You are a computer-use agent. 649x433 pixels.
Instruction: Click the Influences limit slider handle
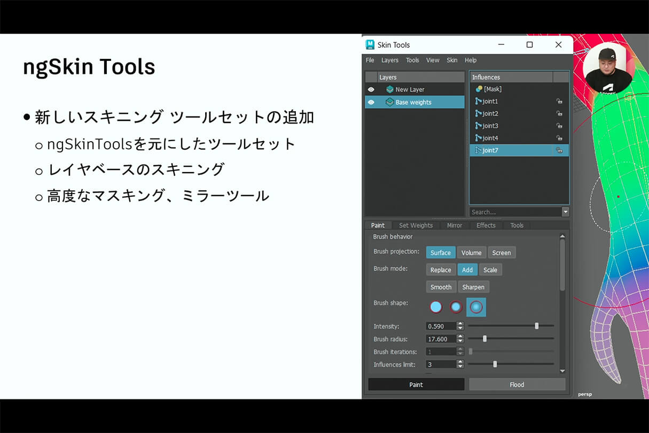click(x=495, y=364)
